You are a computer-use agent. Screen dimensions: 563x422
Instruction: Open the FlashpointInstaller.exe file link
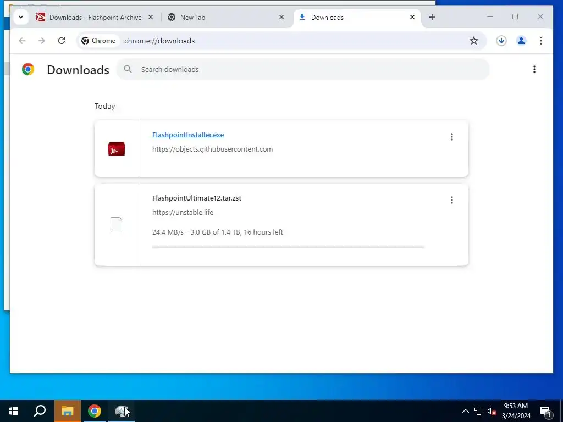pyautogui.click(x=188, y=135)
